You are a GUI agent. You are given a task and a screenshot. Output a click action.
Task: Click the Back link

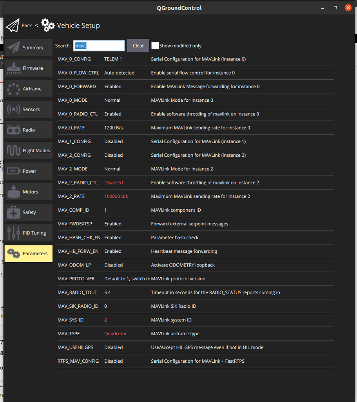[27, 25]
